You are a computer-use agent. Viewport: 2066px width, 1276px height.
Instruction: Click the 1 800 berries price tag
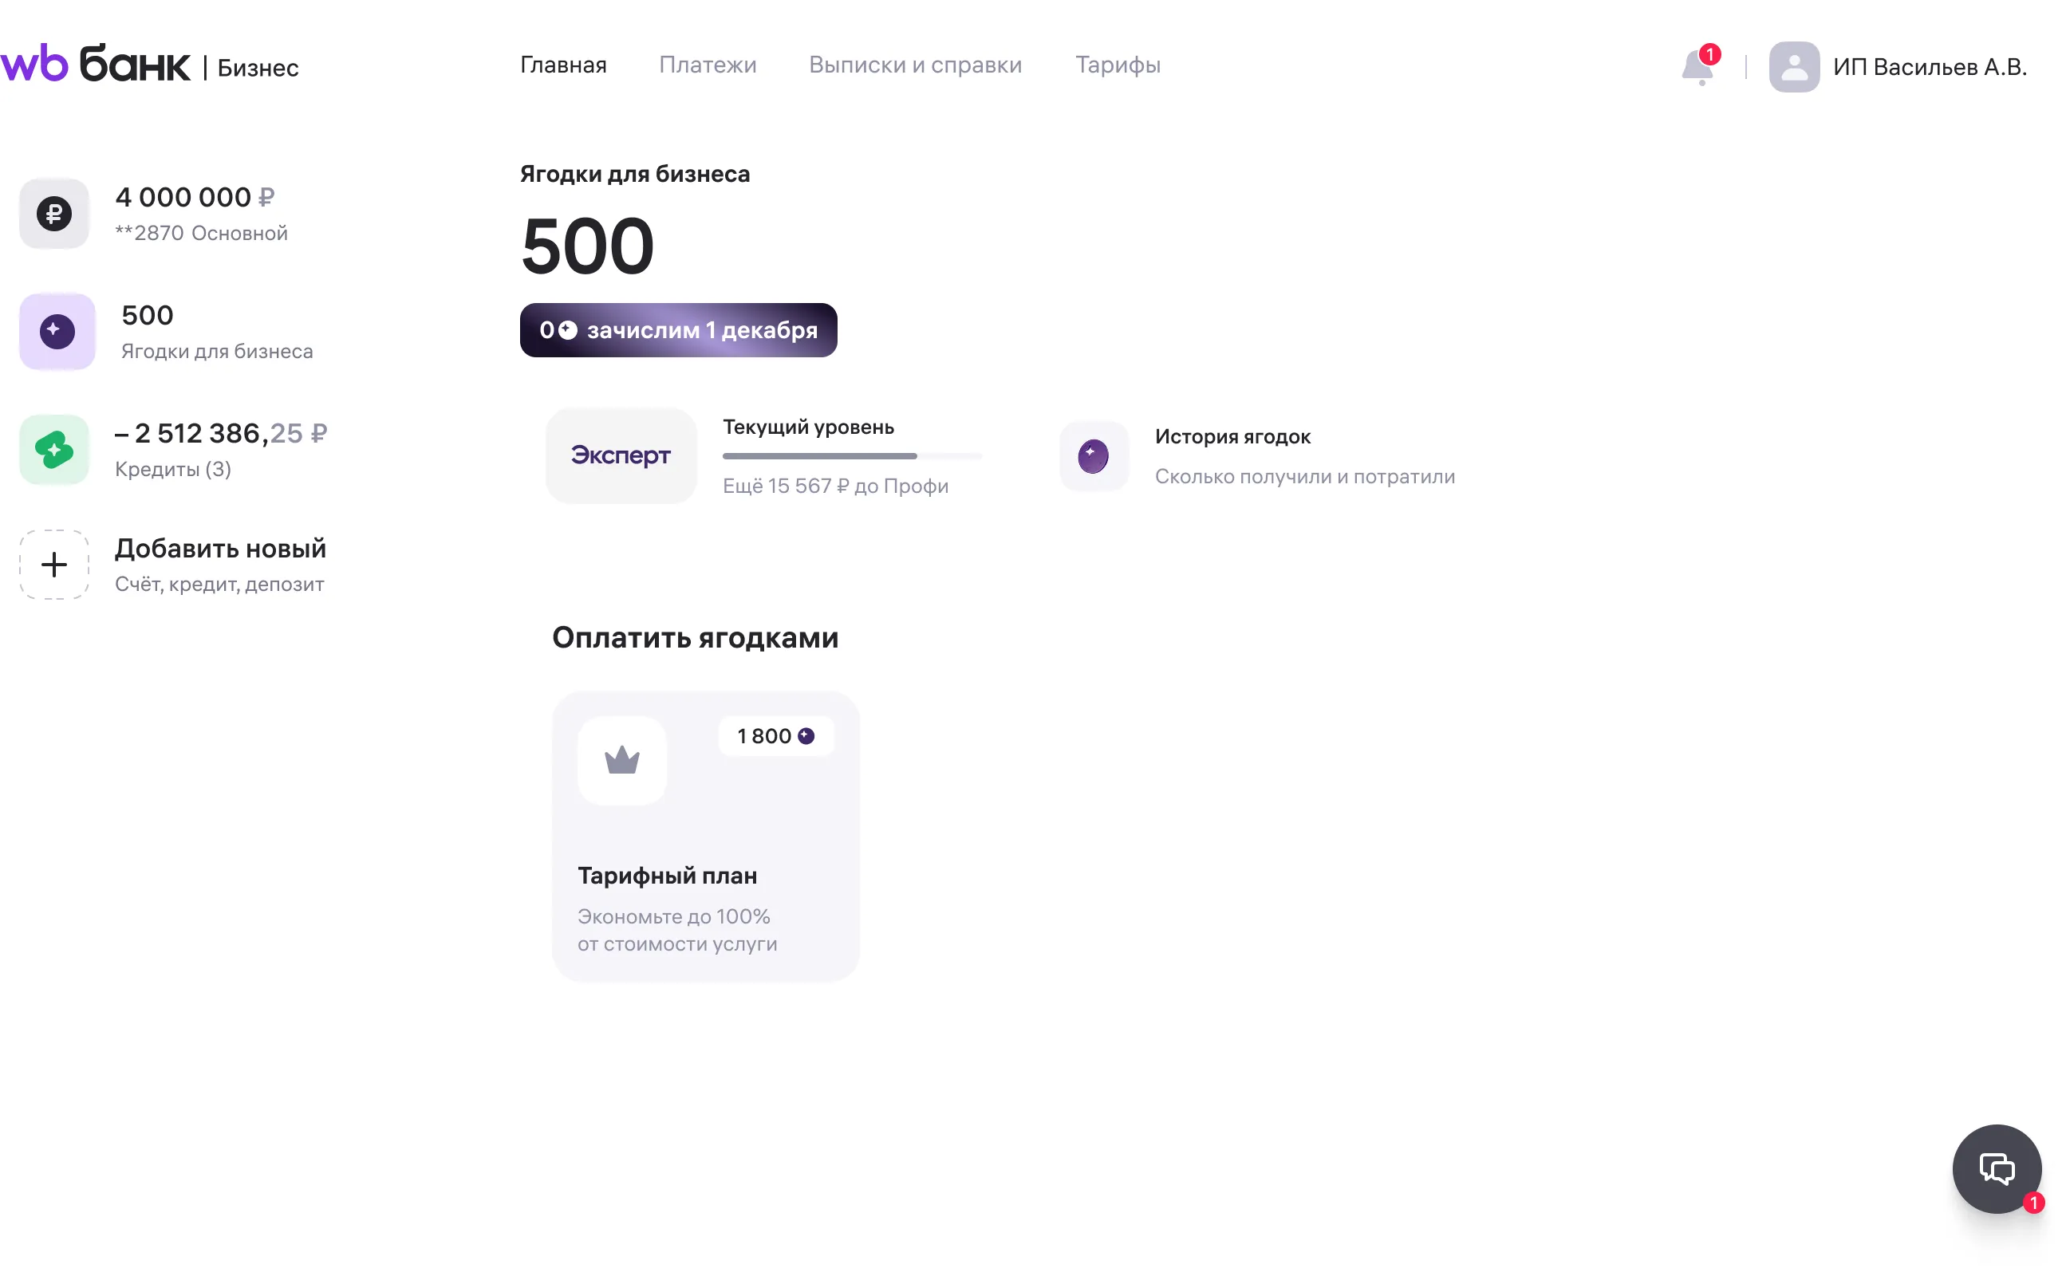pyautogui.click(x=775, y=736)
